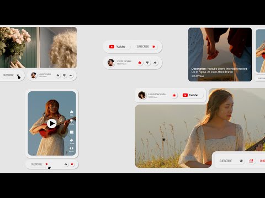Click the Description text on the holding-hands card
The height and width of the screenshot is (198, 265).
(x=219, y=70)
